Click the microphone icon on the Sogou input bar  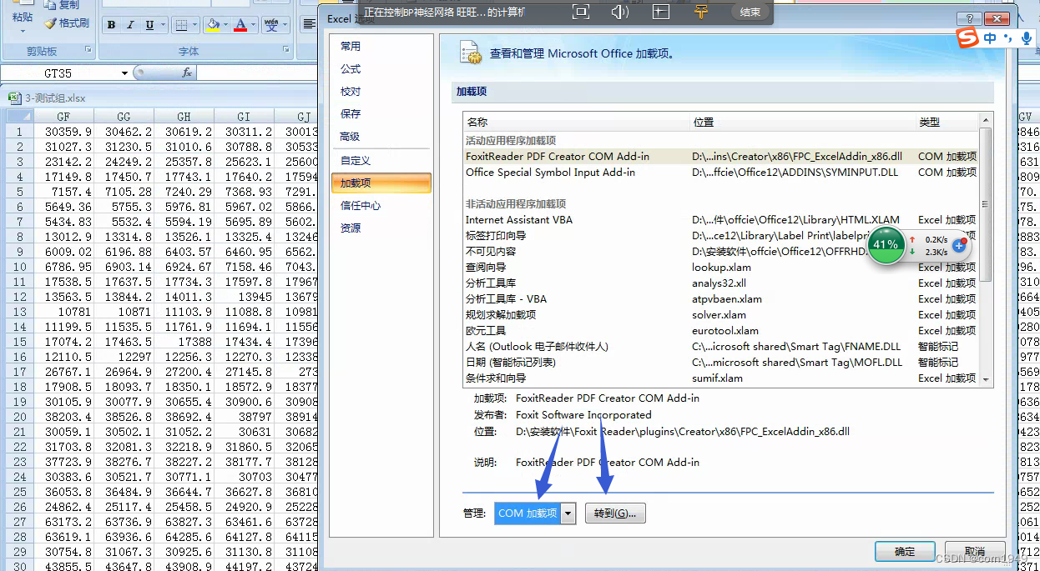click(1026, 38)
